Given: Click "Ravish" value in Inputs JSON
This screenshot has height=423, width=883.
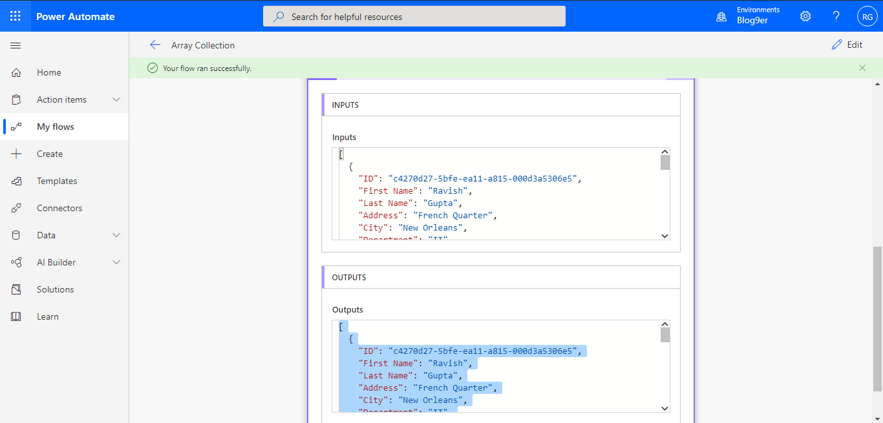Looking at the screenshot, I should pos(448,191).
